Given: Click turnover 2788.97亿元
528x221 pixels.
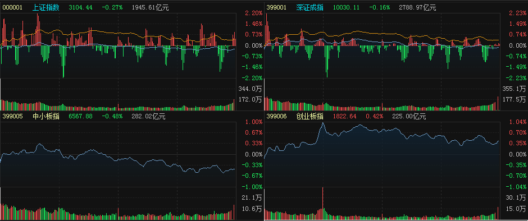Looking at the screenshot, I should click(x=417, y=8).
